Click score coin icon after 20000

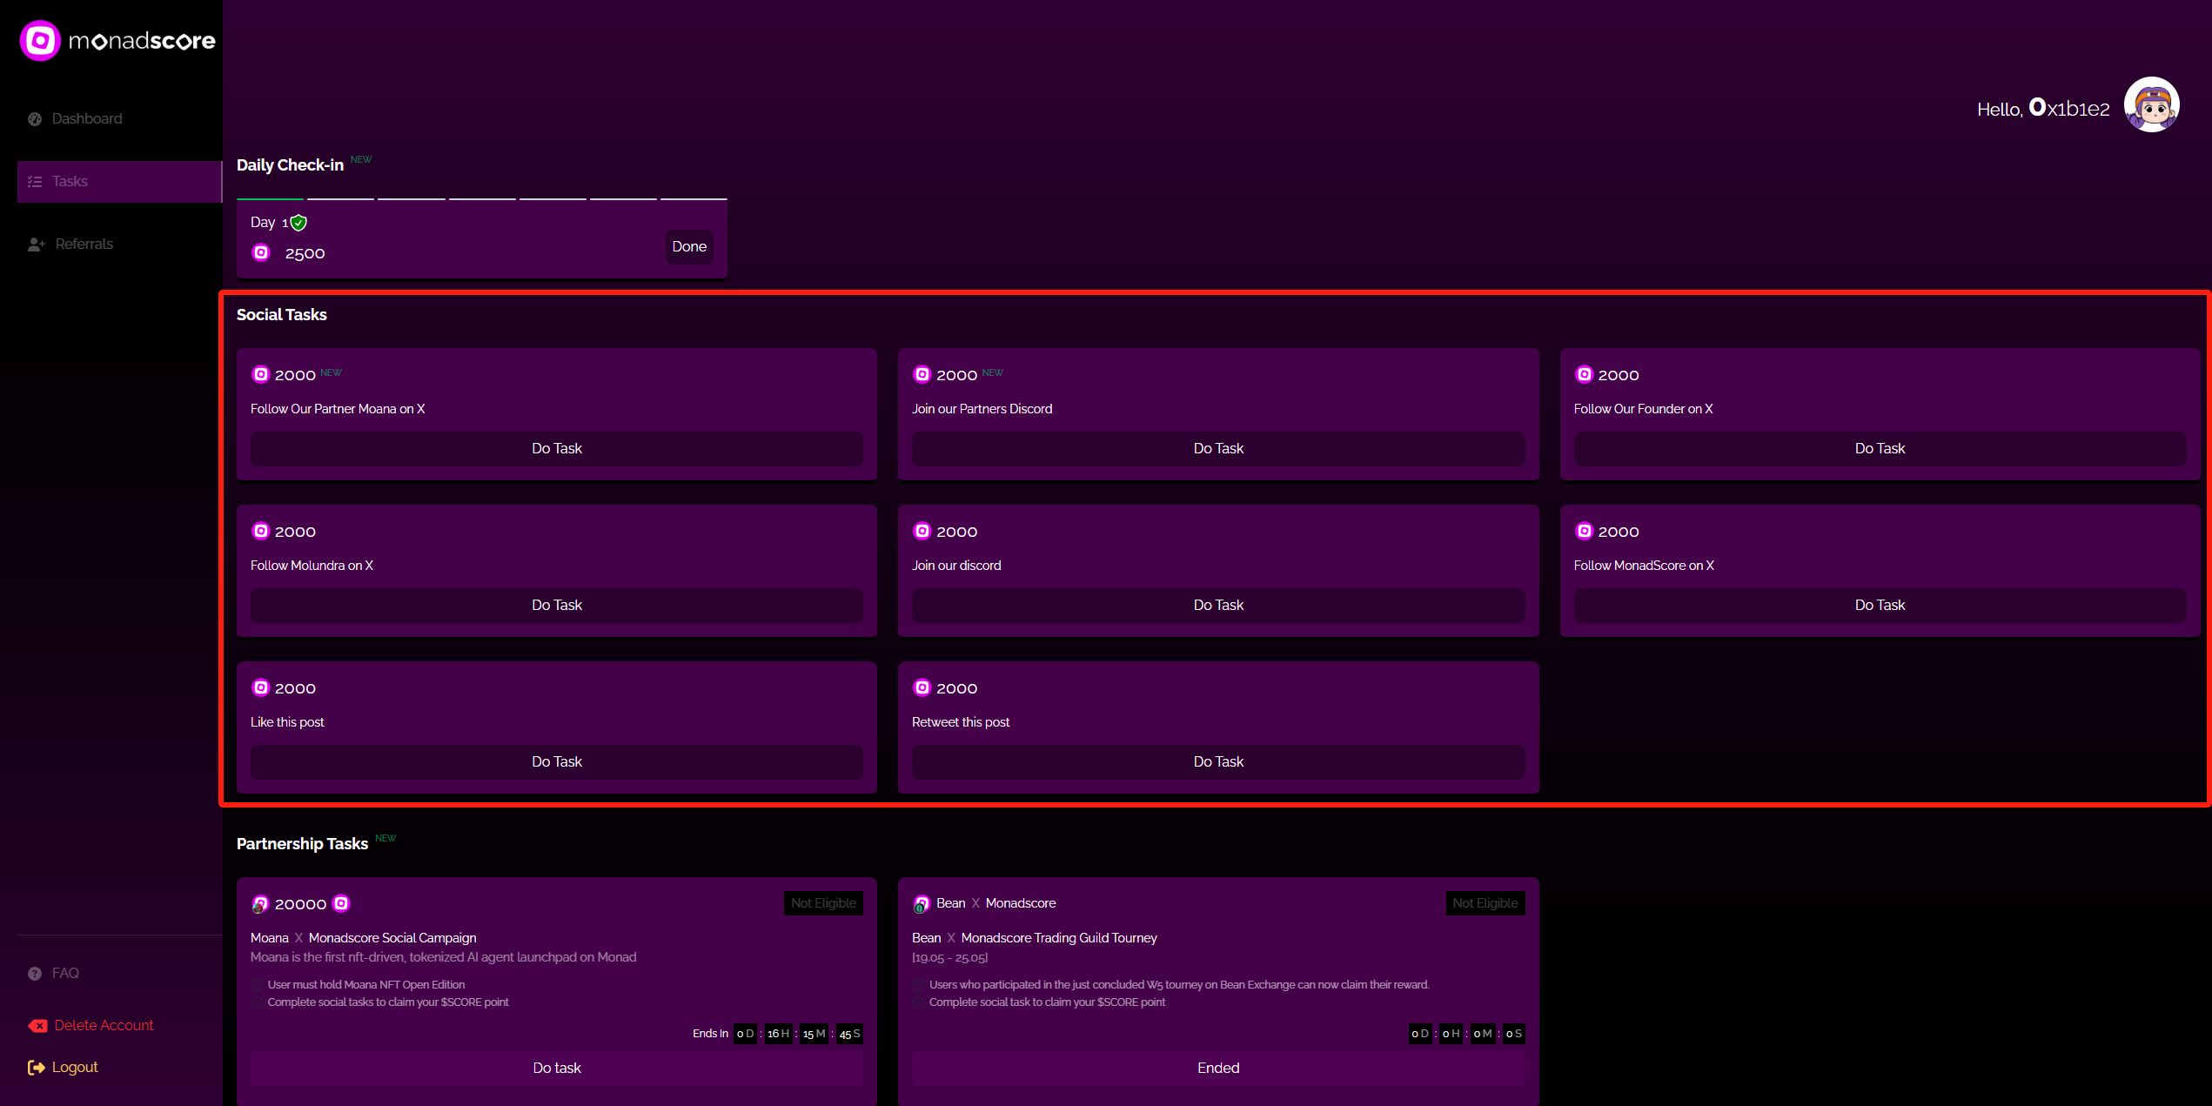[x=341, y=903]
